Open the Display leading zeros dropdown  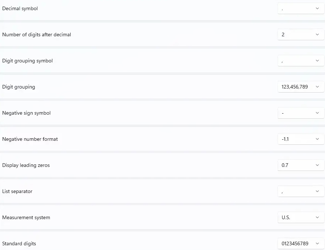coord(301,165)
